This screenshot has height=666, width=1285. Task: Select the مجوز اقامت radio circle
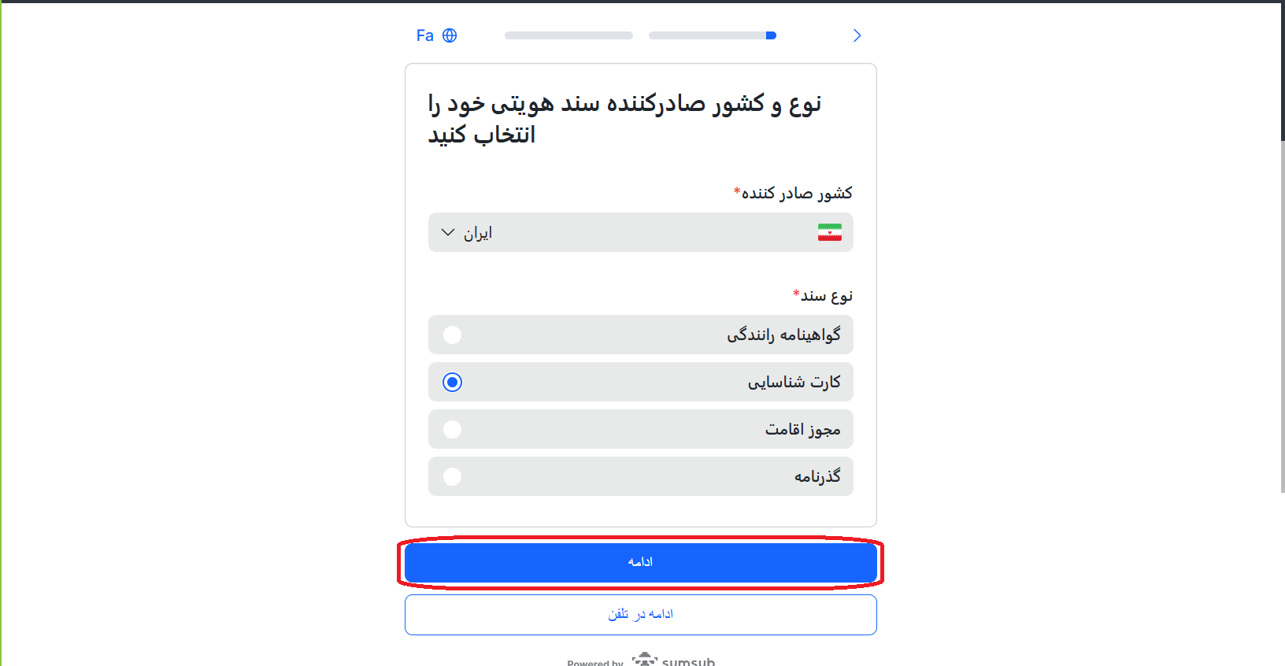(x=452, y=429)
